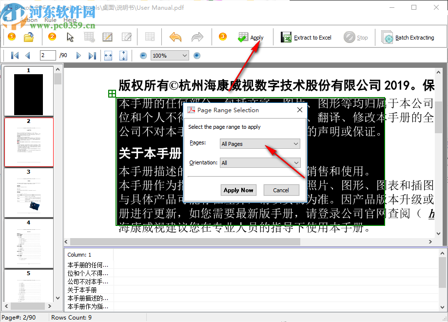448x322 pixels.
Task: Zoom in with the plus magnifier icon
Action: tap(196, 55)
